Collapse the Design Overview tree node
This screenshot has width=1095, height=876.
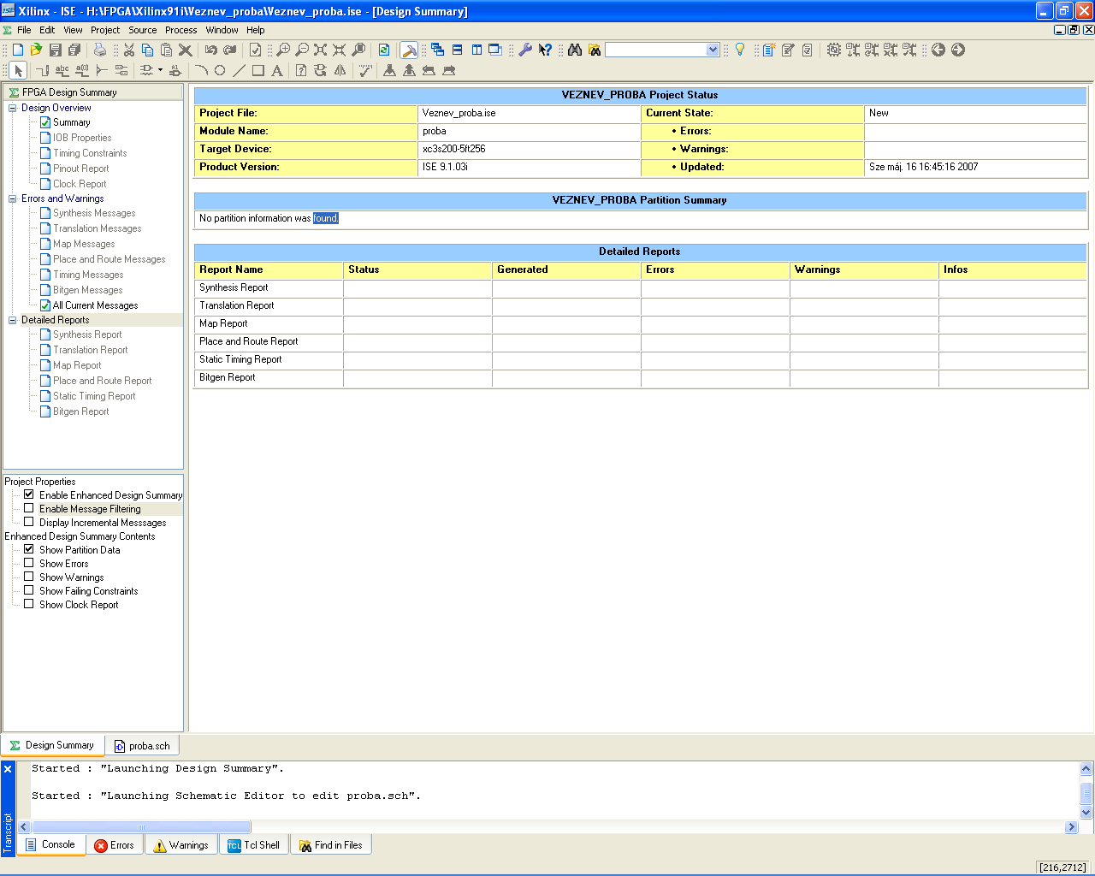pos(13,108)
